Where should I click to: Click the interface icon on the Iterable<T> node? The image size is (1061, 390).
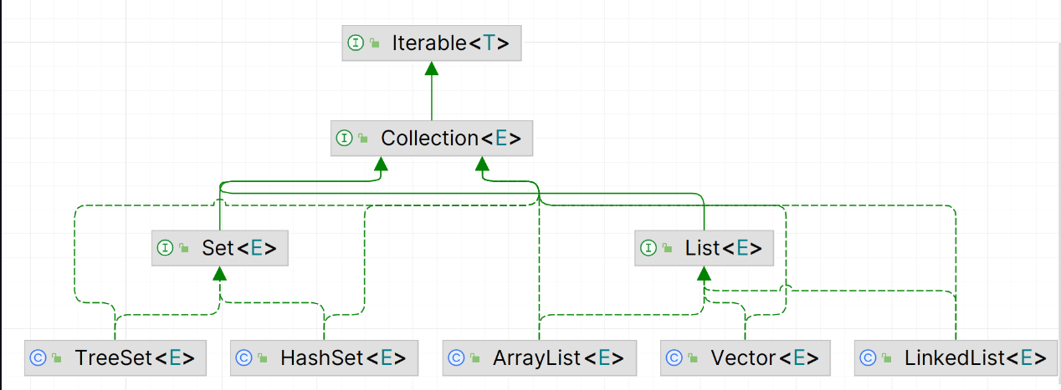point(356,43)
